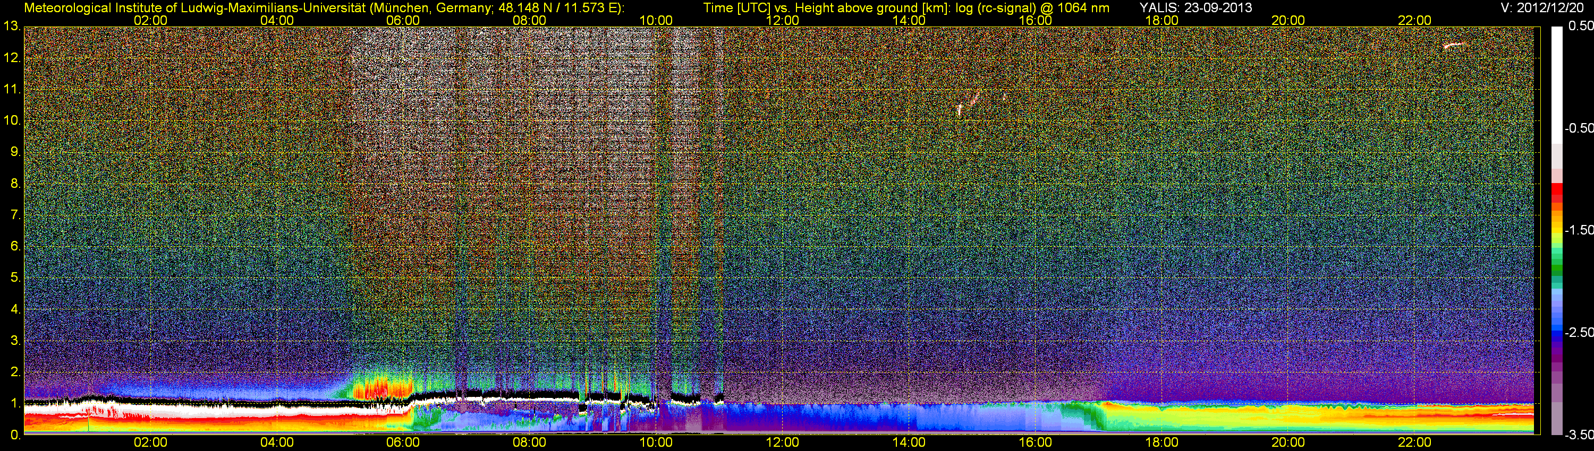Click the 13. height axis label

[12, 27]
